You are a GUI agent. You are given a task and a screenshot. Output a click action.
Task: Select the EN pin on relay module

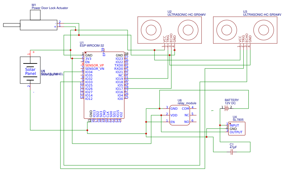coord(173,122)
